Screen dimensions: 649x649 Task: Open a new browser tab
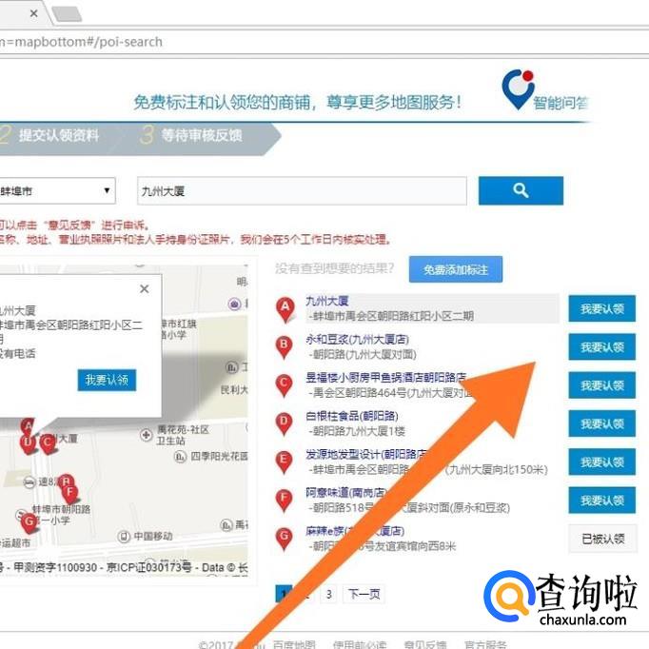pyautogui.click(x=67, y=14)
